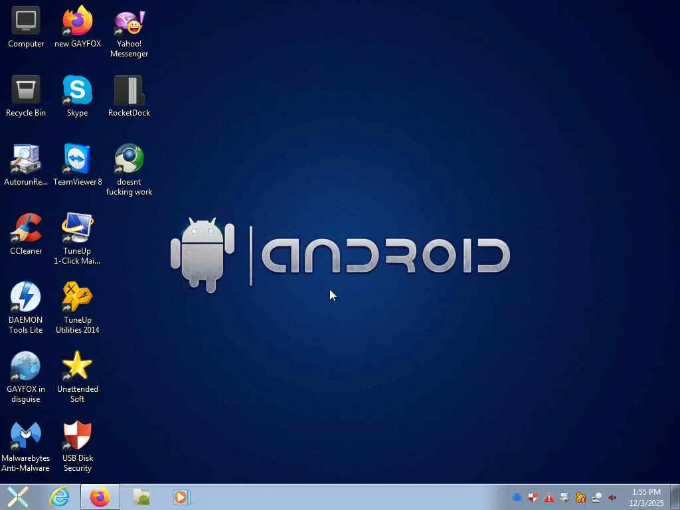
Task: Open the network status tray icon
Action: (597, 497)
